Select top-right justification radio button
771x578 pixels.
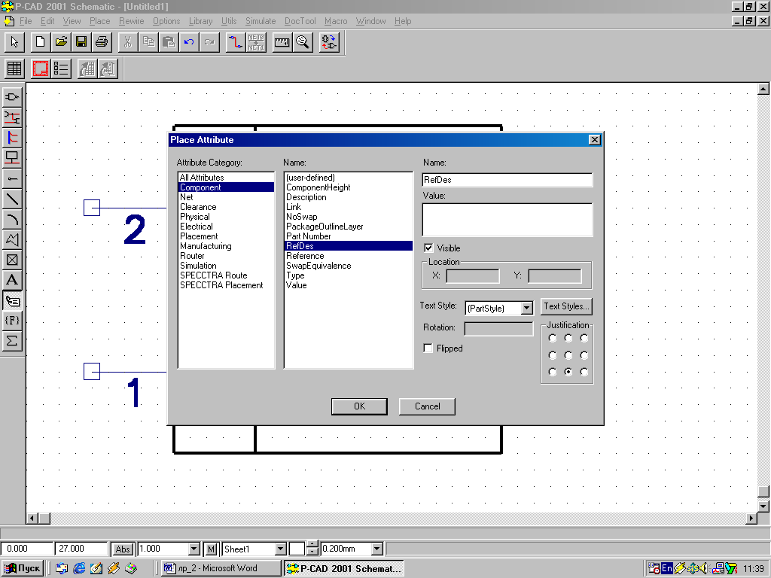(584, 338)
